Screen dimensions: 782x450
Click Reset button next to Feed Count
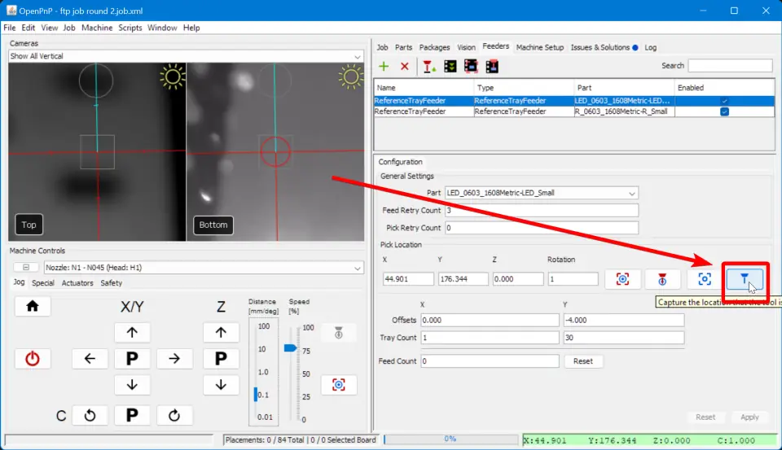(582, 360)
